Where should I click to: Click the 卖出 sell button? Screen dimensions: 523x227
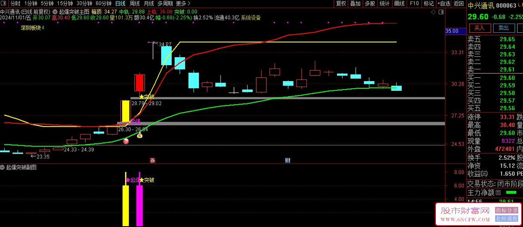pyautogui.click(x=503, y=28)
